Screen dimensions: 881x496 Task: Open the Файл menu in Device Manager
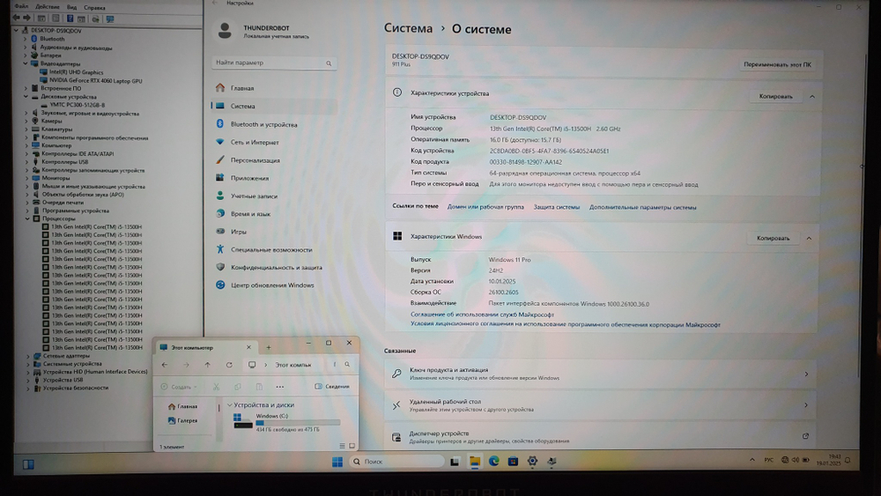tap(21, 7)
